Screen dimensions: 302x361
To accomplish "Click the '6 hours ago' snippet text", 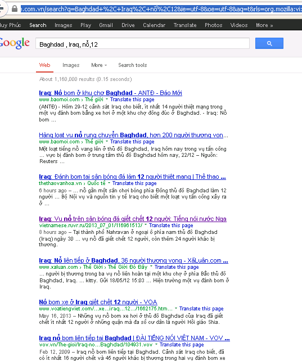I will click(x=53, y=191).
